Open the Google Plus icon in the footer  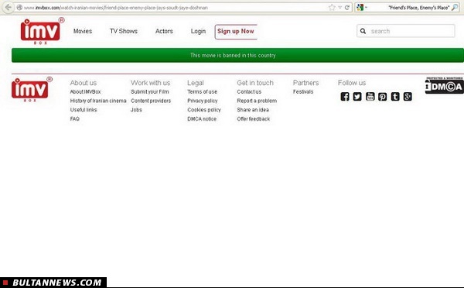point(408,96)
